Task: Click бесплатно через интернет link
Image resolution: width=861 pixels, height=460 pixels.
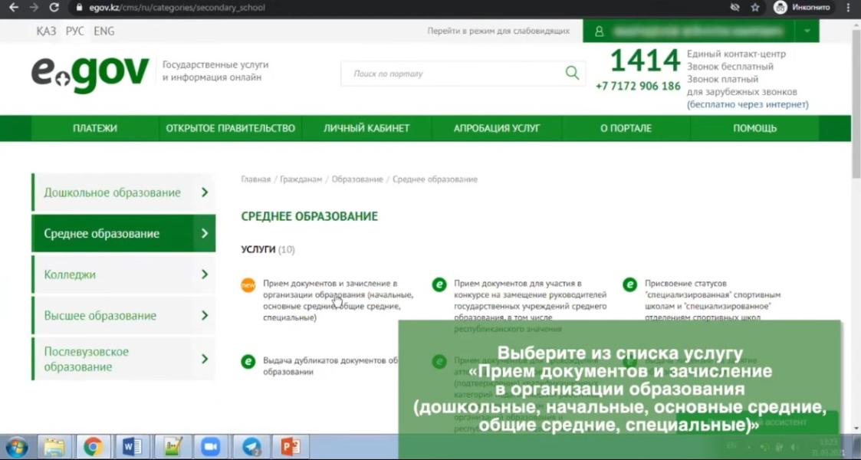Action: point(748,104)
